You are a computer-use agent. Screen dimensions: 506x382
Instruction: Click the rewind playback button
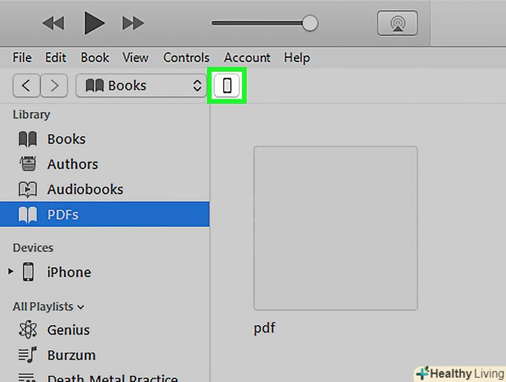pyautogui.click(x=53, y=23)
